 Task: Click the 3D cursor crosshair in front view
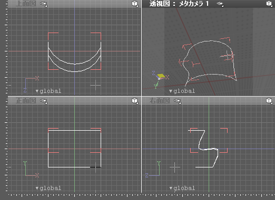pyautogui.click(x=95, y=167)
